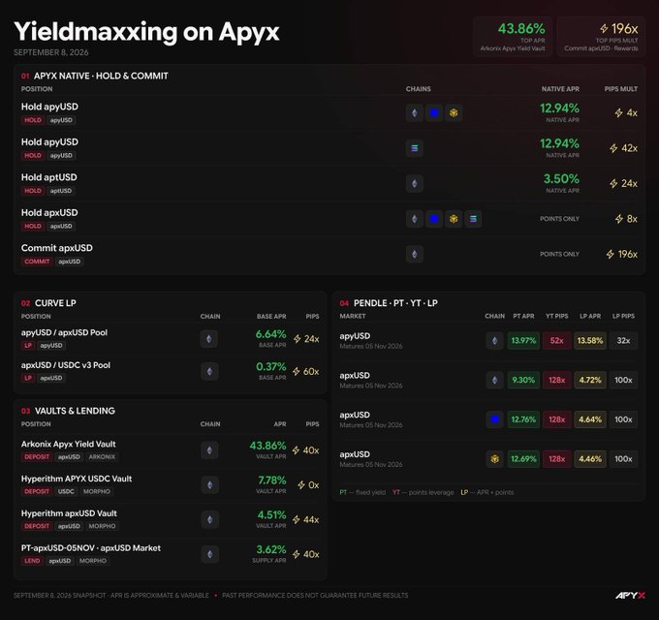
Task: Click the 9.30% PT APR badge
Action: [523, 380]
